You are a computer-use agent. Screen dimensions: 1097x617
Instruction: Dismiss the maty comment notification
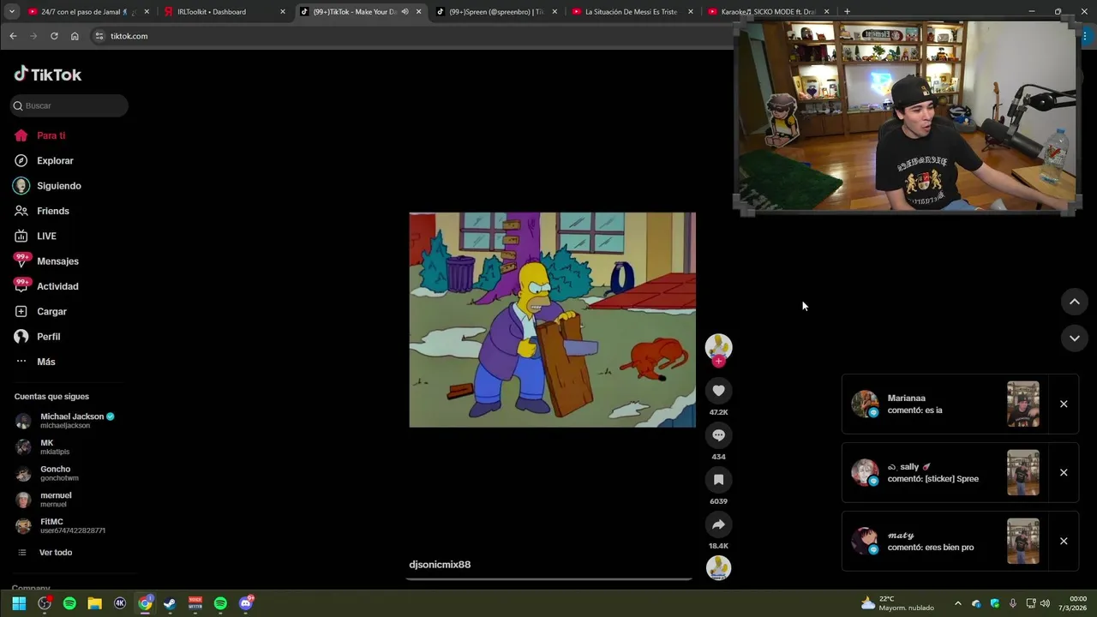pos(1064,541)
